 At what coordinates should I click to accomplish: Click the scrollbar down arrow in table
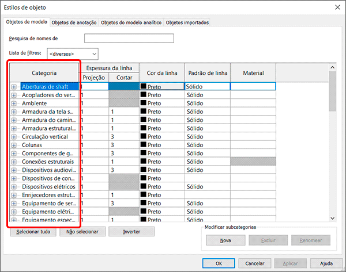coord(333,219)
